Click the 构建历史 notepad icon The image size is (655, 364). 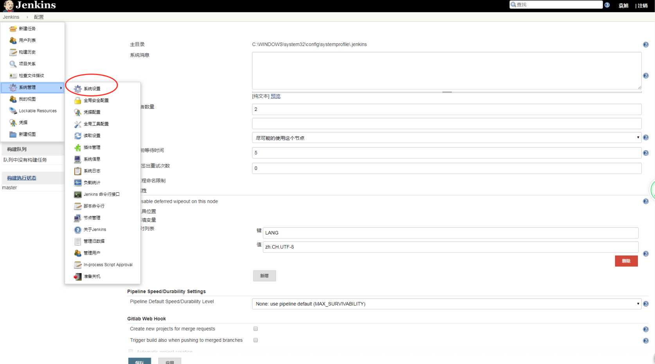click(x=13, y=52)
